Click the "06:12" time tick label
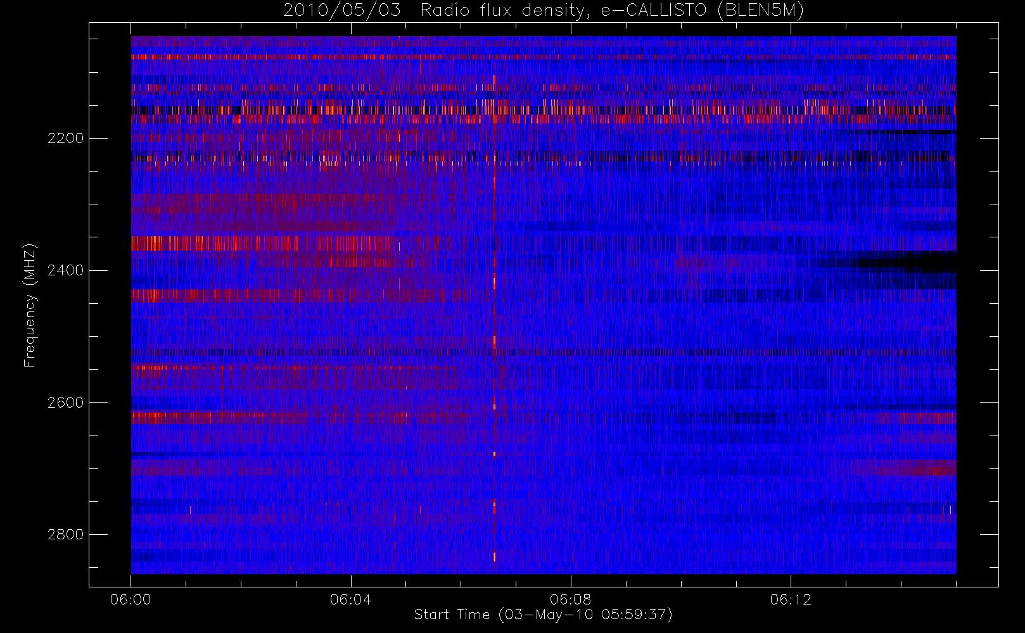Viewport: 1025px width, 633px height. coord(791,599)
